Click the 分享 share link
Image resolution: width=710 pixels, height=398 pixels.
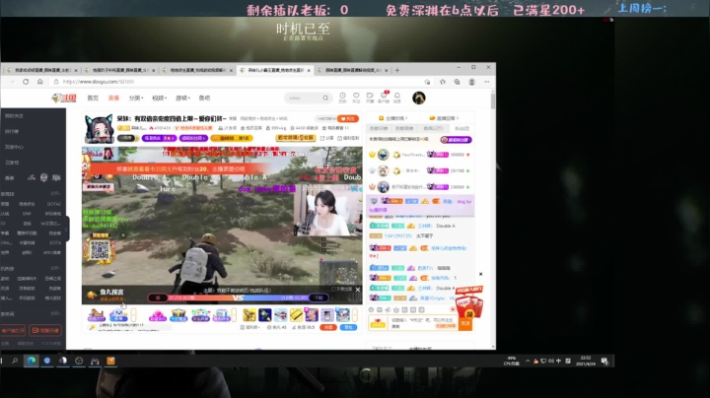coord(327,138)
